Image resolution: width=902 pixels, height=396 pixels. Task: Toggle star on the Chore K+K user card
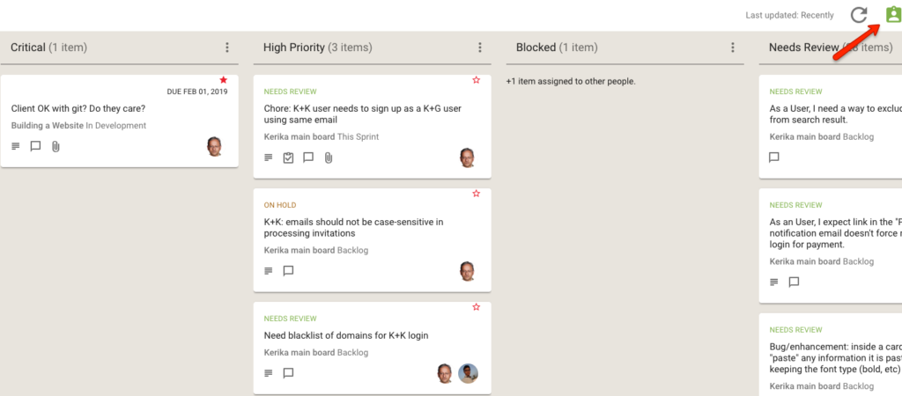(x=476, y=80)
